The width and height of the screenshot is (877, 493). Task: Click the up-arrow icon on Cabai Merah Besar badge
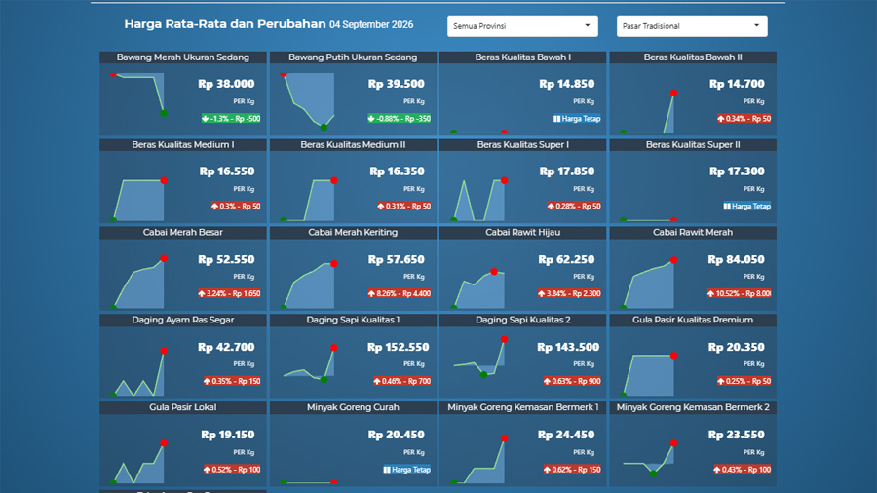point(202,293)
